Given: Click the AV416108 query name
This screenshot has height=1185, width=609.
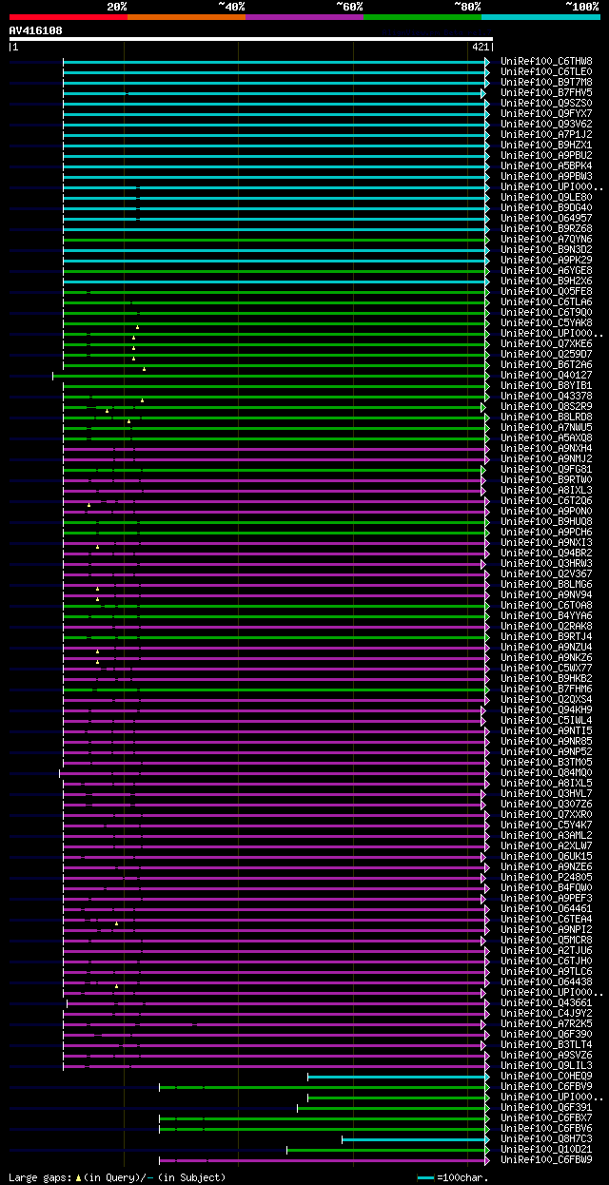Looking at the screenshot, I should 36,30.
